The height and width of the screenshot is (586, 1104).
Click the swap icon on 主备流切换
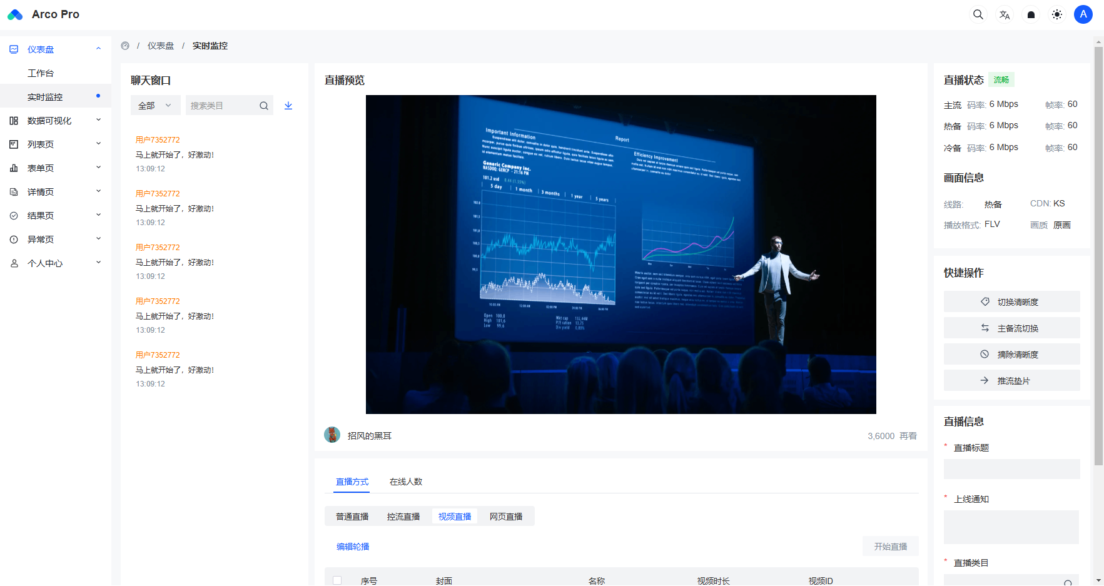[x=985, y=328]
